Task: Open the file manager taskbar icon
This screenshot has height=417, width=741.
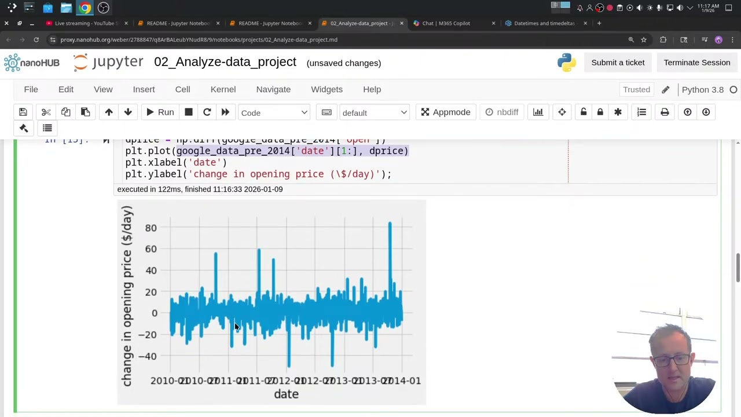Action: click(66, 8)
